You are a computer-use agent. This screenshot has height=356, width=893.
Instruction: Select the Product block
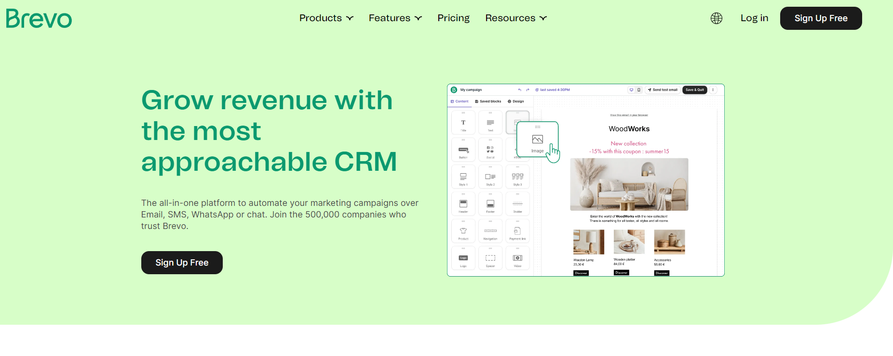[463, 231]
